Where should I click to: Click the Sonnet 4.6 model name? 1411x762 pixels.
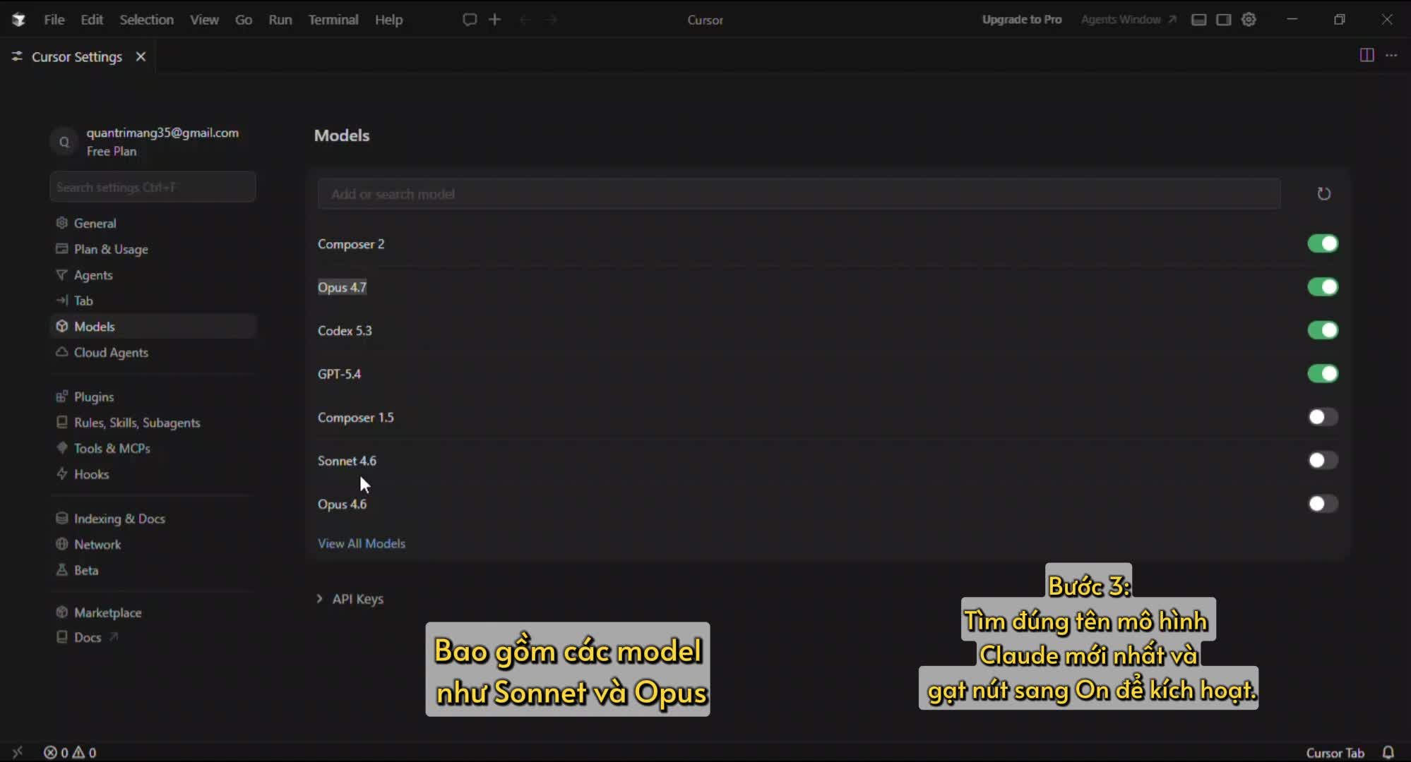(x=347, y=461)
